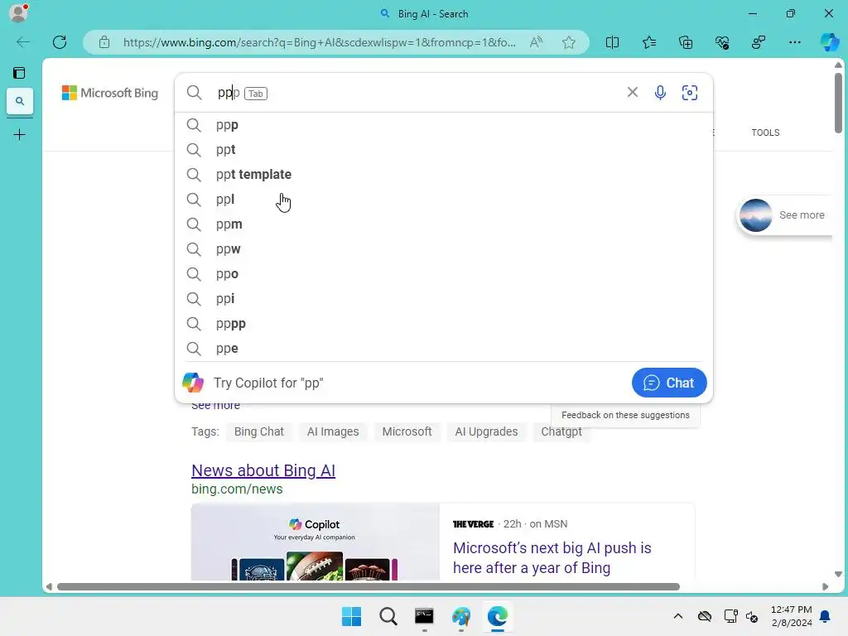Open the Windows Start menu

click(x=351, y=616)
